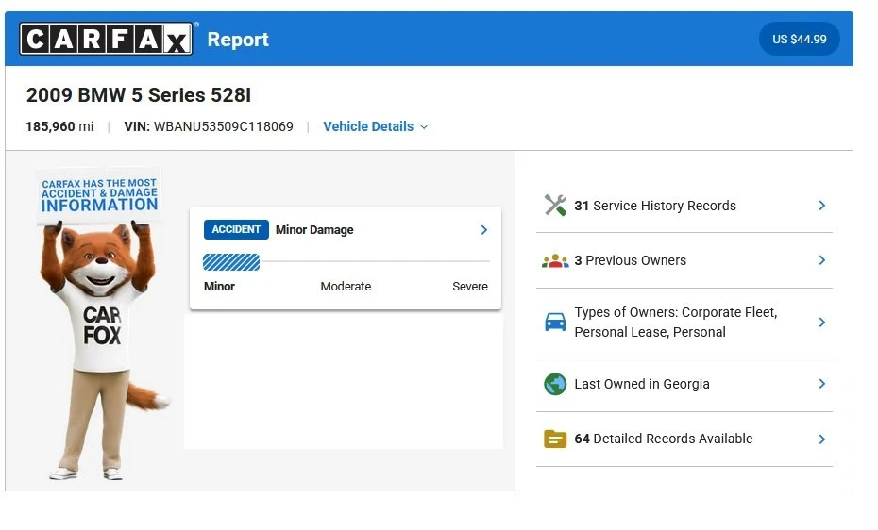Screen dimensions: 878x530
Task: Click the striped damage severity bar
Action: point(231,261)
